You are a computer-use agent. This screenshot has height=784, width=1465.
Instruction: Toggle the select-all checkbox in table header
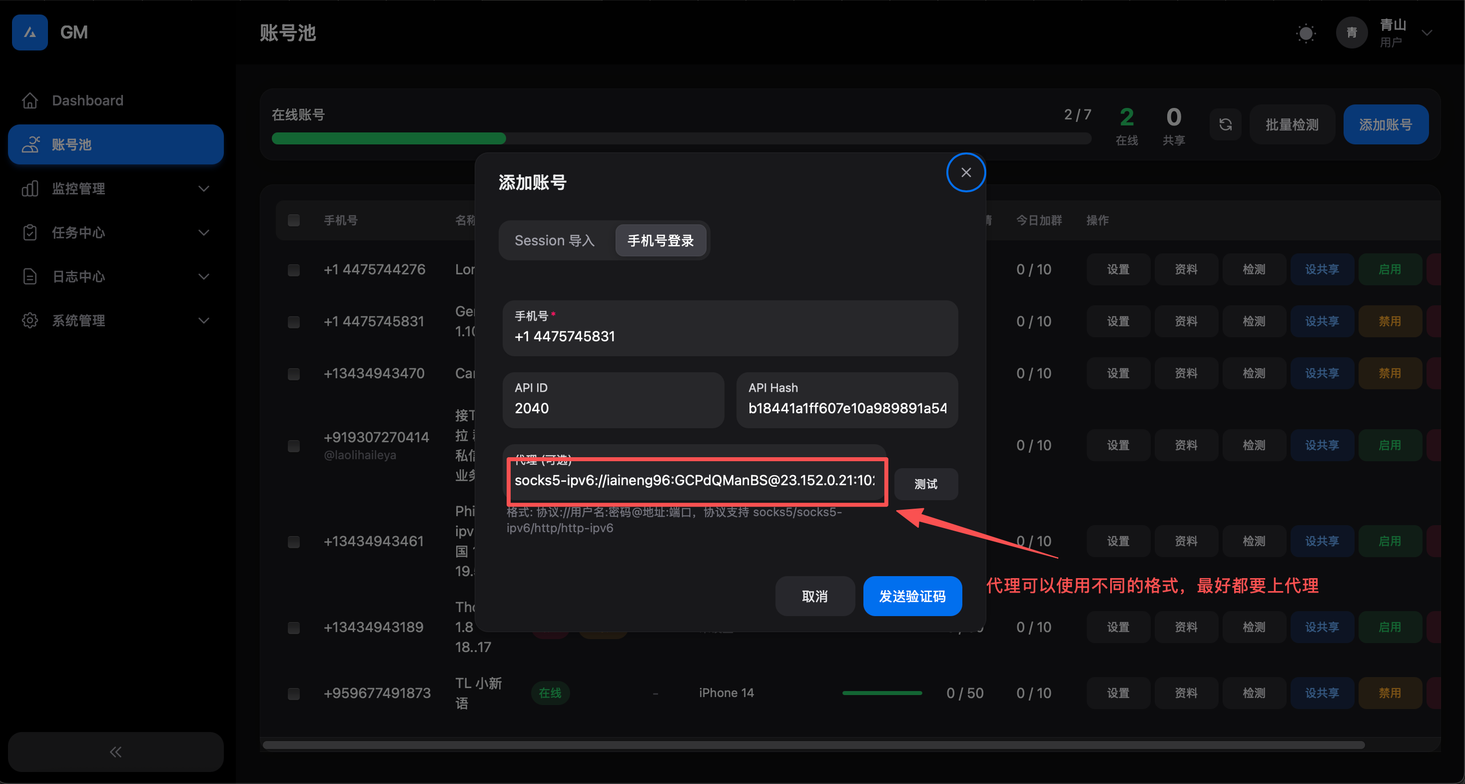point(293,220)
